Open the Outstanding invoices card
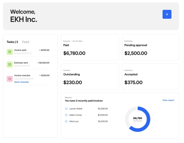The width and height of the screenshot is (184, 143). coord(90,76)
